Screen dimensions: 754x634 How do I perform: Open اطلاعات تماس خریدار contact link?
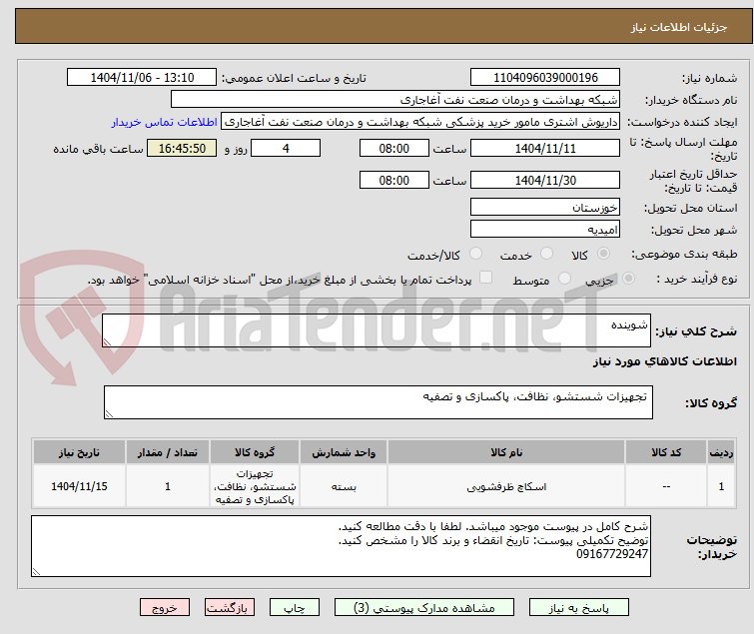165,122
